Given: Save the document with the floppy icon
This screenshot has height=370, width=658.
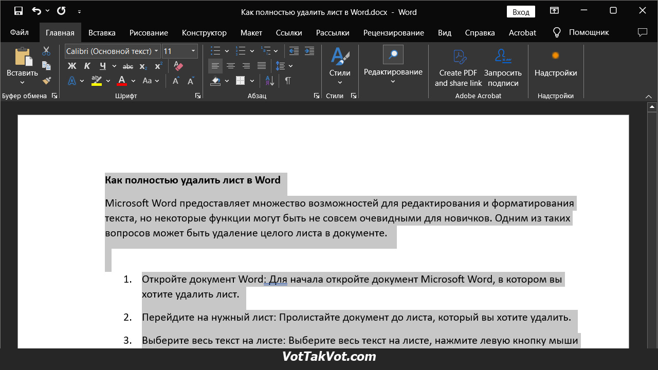Looking at the screenshot, I should click(18, 11).
